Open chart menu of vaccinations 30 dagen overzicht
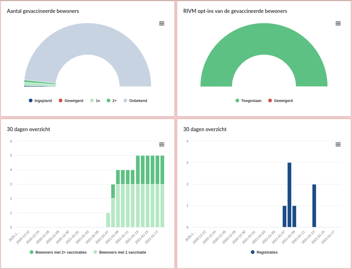 click(x=162, y=145)
